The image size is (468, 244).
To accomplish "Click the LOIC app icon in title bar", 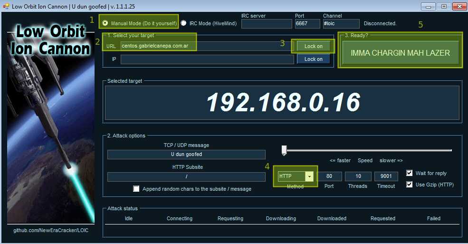I will tap(6, 6).
